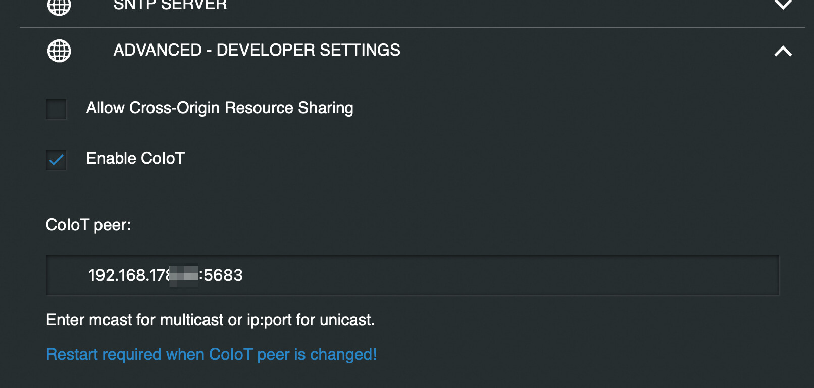Click the blurred part of peer address
This screenshot has width=814, height=388.
point(184,276)
